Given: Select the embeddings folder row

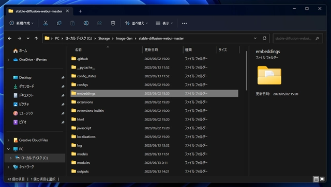Looking at the screenshot, I should [x=154, y=93].
